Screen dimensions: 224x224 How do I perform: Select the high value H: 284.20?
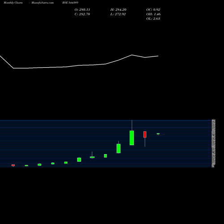[118, 10]
